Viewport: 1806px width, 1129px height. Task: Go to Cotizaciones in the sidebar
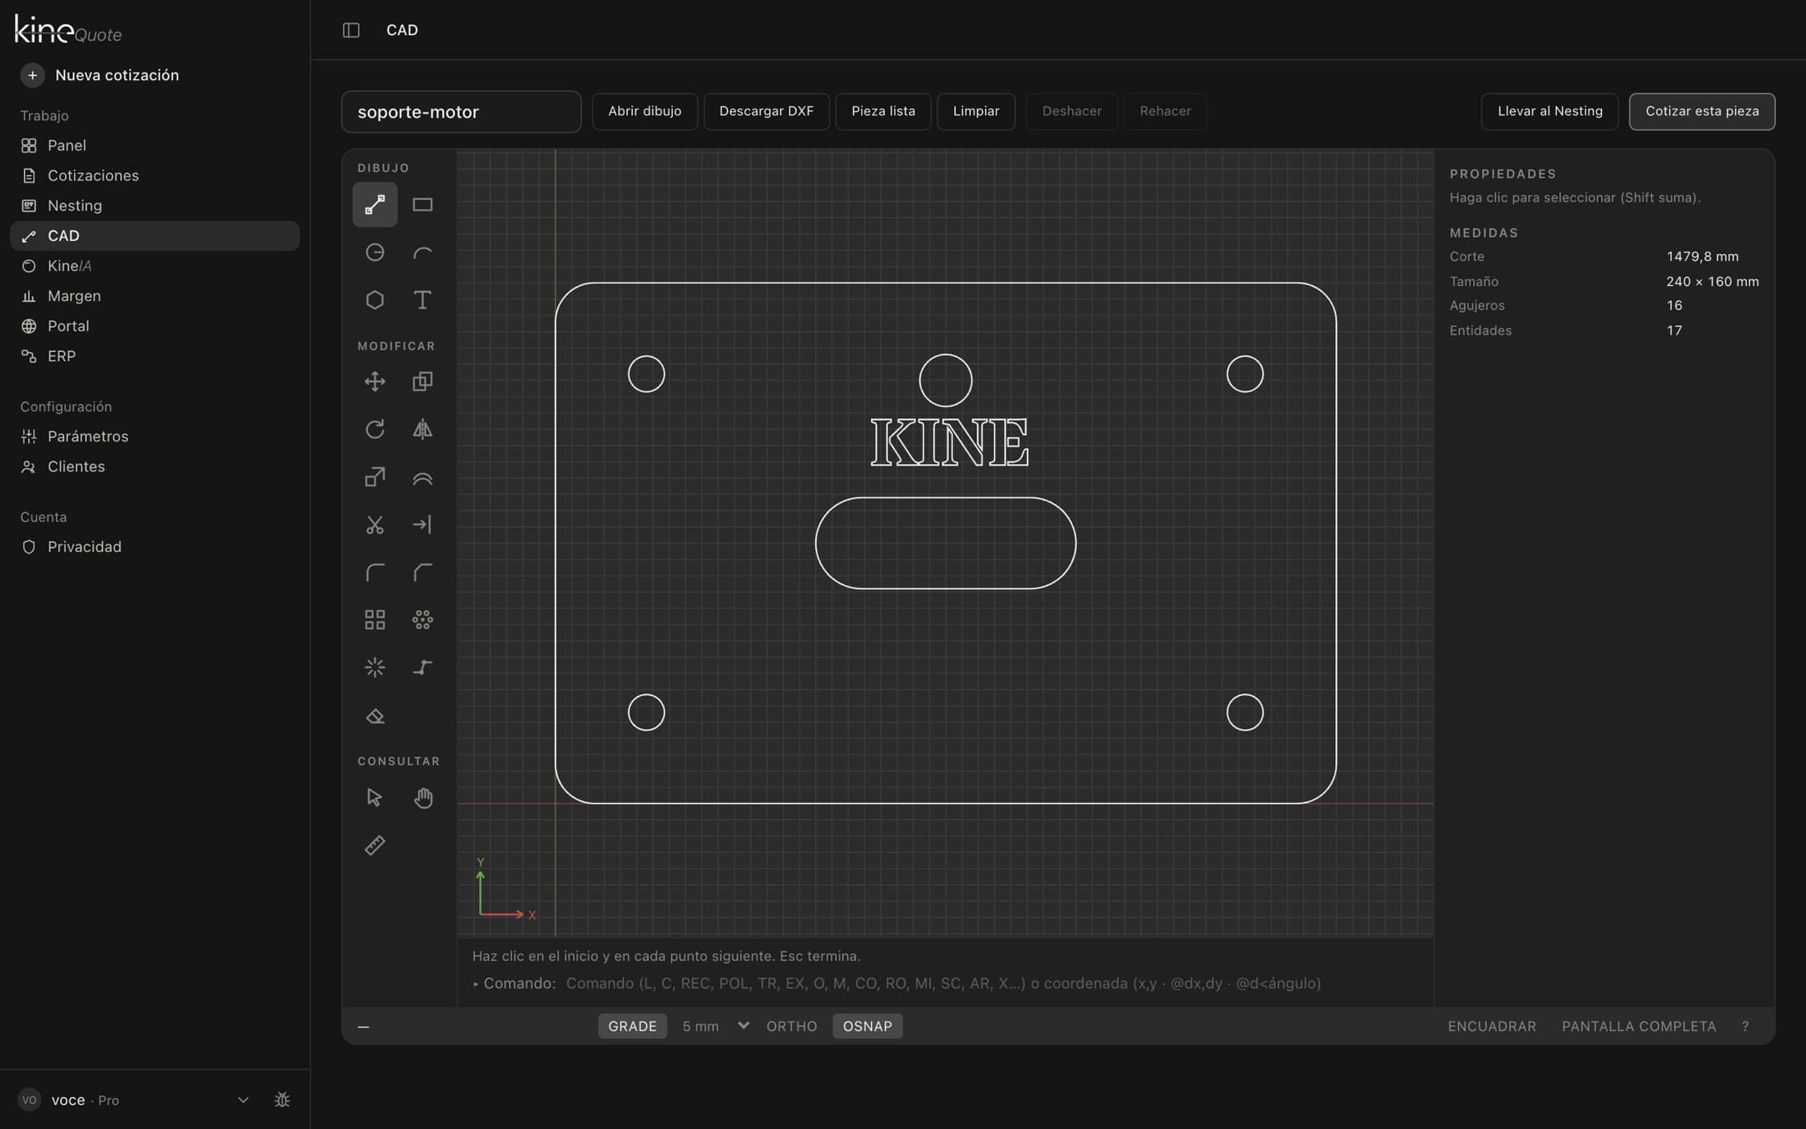[155, 176]
